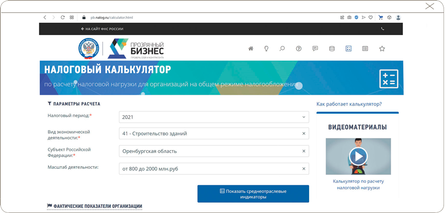Open the lightbulb tips icon
Image resolution: width=445 pixels, height=213 pixels.
tap(266, 49)
